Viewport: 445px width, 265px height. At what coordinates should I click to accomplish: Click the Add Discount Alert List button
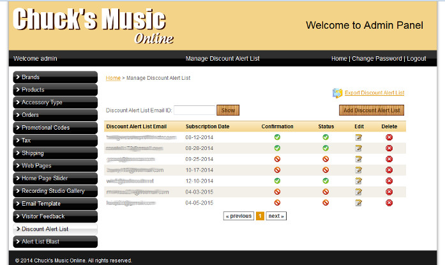coord(371,110)
